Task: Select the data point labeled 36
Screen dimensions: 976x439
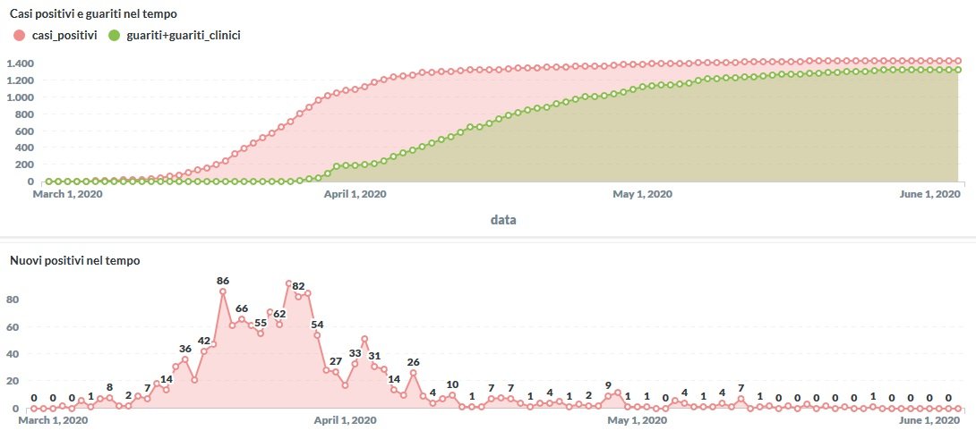Action: tap(185, 349)
